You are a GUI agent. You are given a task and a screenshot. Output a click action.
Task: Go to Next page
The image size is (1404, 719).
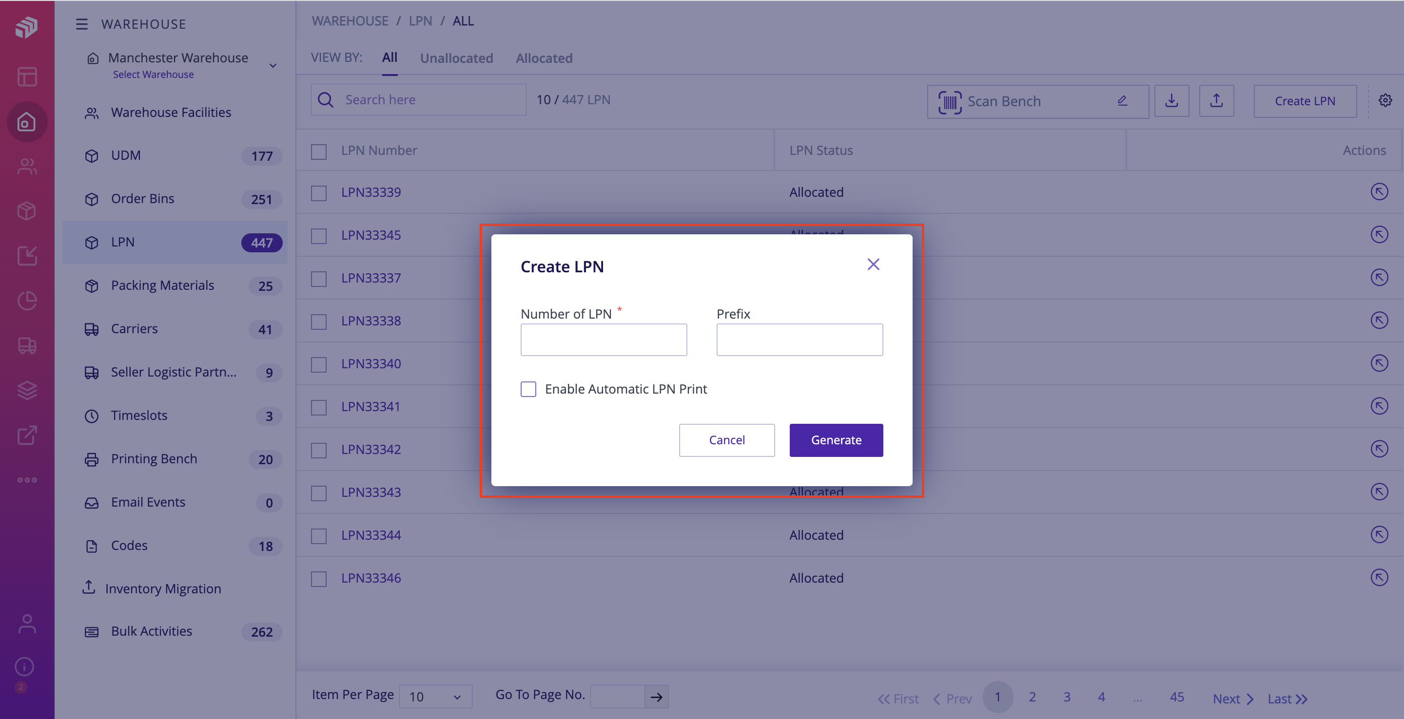1233,699
